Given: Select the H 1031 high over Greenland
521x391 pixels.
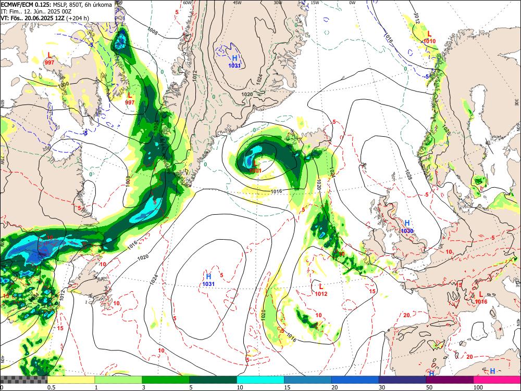Looking at the screenshot, I should coord(234,62).
